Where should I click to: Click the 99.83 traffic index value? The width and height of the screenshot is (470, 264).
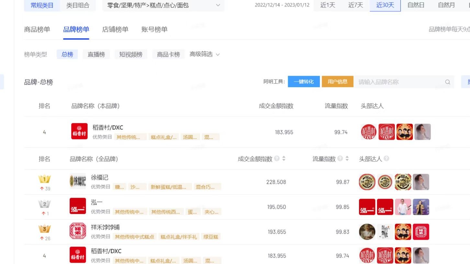point(342,232)
